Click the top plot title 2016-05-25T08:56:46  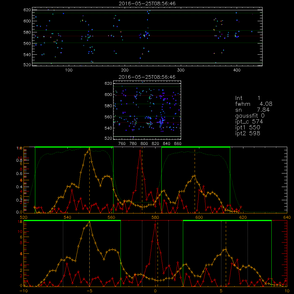(x=147, y=3)
